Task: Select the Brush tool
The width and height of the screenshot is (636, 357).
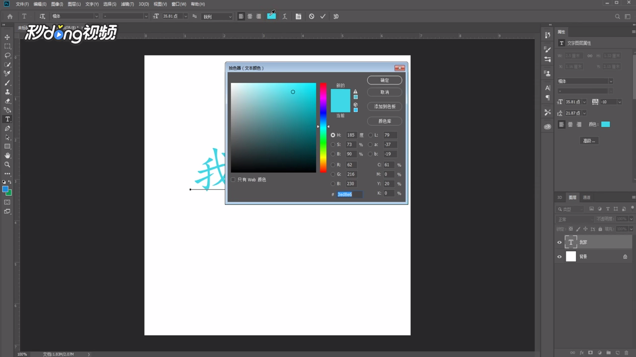Action: coord(7,83)
